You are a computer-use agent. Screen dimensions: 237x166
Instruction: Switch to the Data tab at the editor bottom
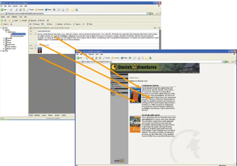31,115
